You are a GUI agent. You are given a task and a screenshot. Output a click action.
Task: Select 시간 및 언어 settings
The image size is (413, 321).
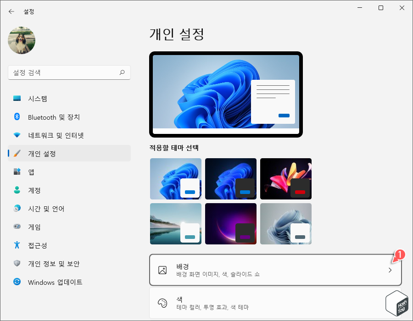[x=39, y=209]
